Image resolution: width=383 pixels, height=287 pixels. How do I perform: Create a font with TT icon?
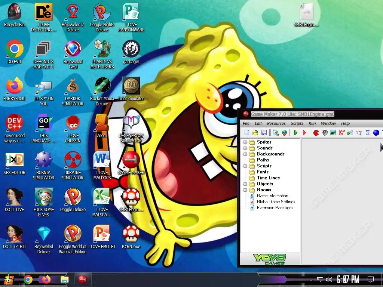pos(359,133)
